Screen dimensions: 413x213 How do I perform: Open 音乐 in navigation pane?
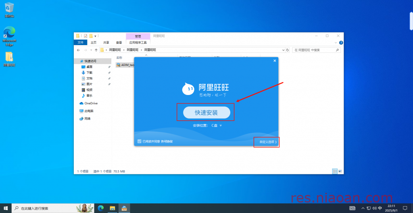click(x=89, y=96)
